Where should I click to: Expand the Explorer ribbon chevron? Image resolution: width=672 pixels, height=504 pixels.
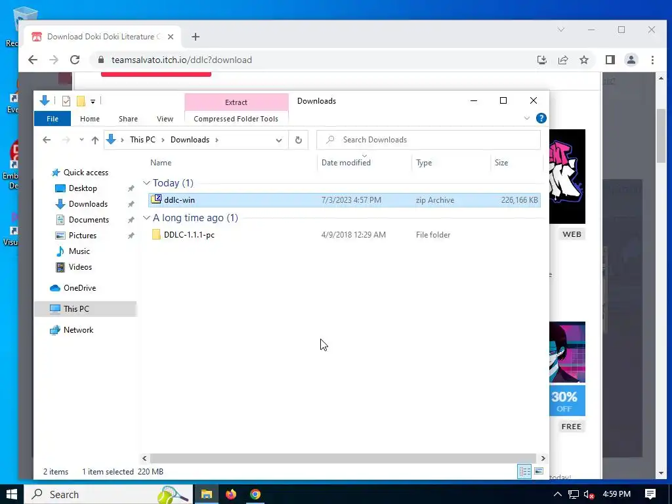click(x=527, y=118)
